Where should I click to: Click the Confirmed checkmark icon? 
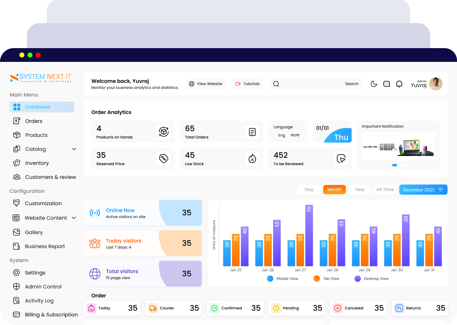(x=214, y=308)
